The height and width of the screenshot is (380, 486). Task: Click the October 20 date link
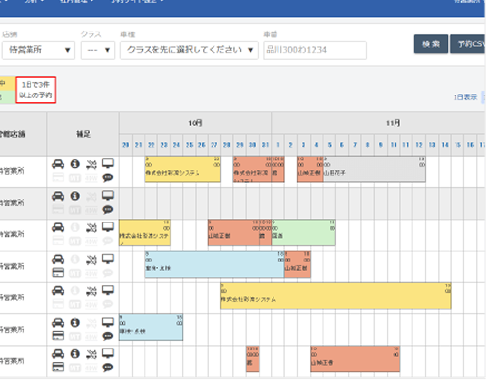126,145
